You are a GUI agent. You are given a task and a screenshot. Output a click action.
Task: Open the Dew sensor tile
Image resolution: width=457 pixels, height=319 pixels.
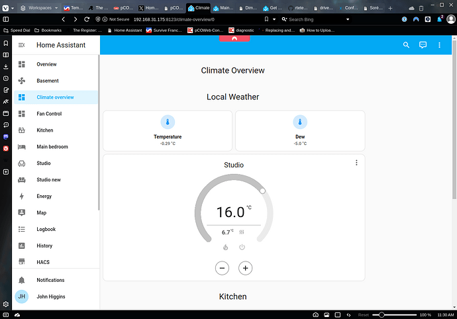coord(300,130)
